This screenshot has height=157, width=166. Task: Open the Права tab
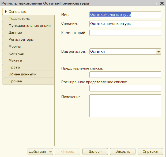click(x=28, y=67)
